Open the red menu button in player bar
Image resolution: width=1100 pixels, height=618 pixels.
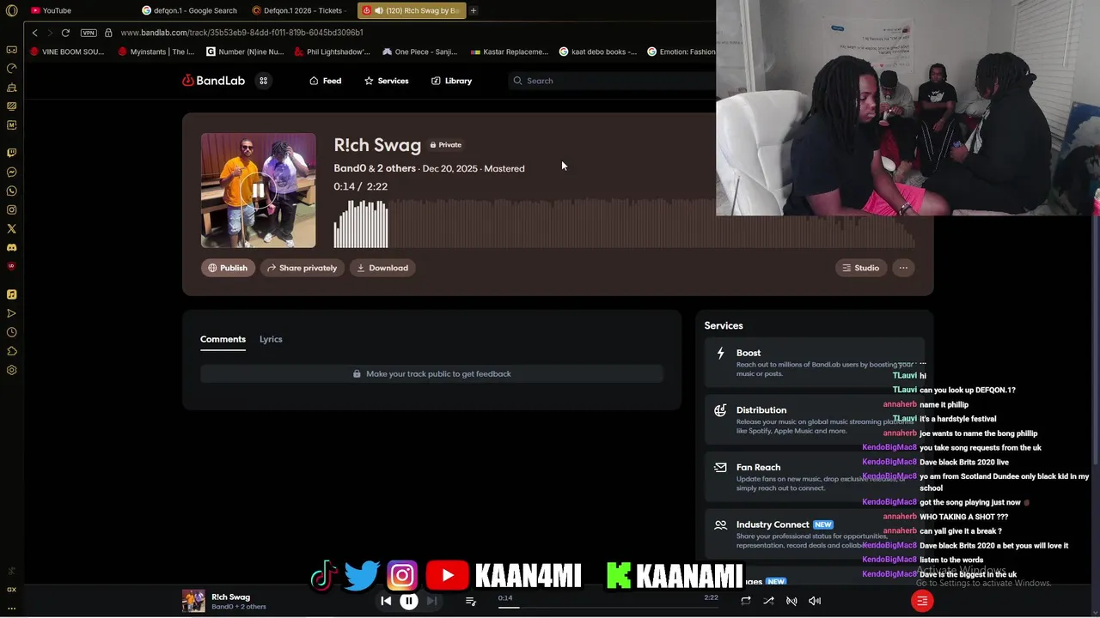(x=922, y=601)
